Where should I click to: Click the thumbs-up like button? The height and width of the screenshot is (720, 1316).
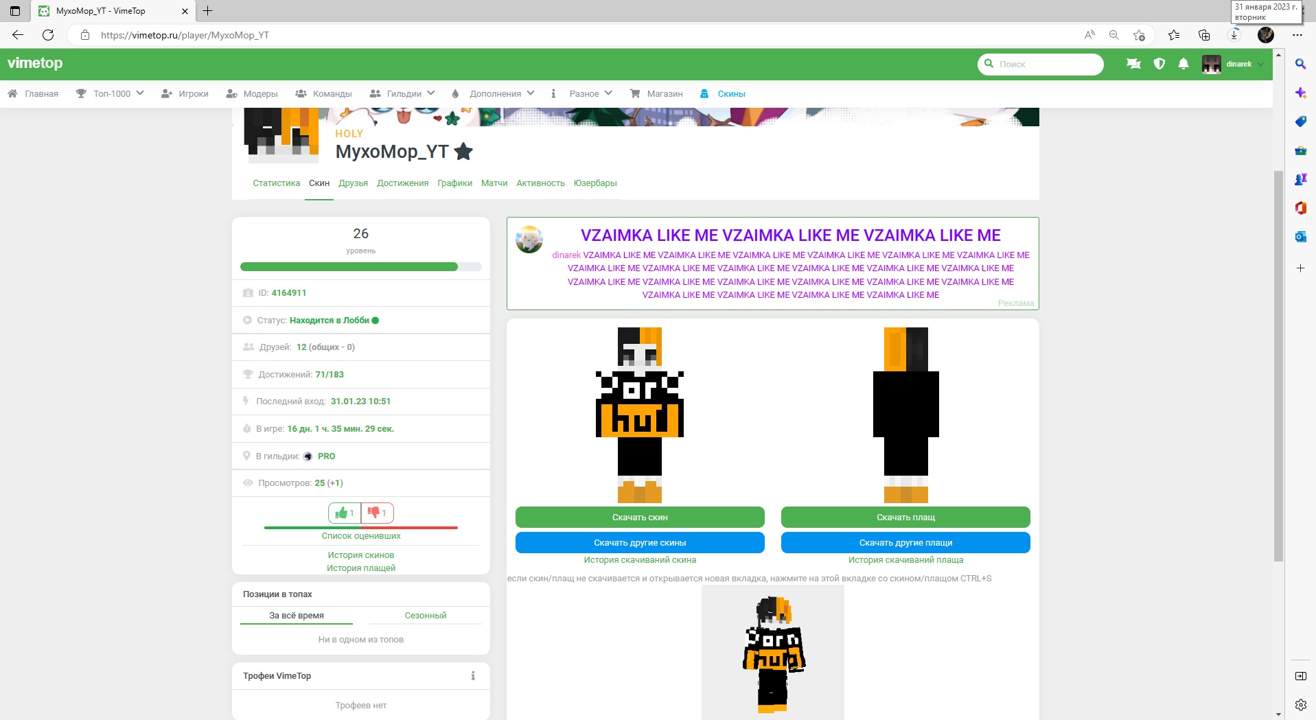pyautogui.click(x=345, y=513)
